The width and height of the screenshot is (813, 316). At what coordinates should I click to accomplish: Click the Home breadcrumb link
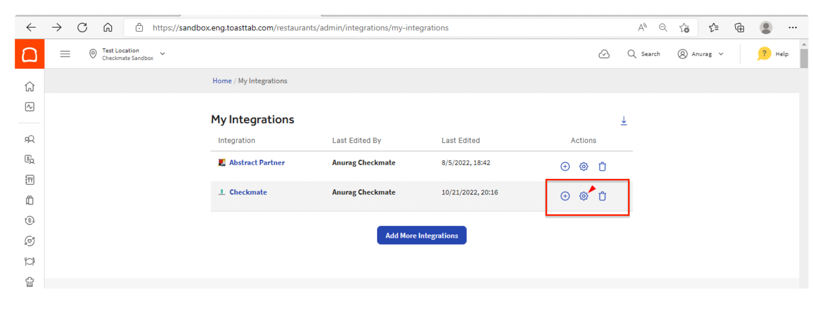click(x=222, y=81)
